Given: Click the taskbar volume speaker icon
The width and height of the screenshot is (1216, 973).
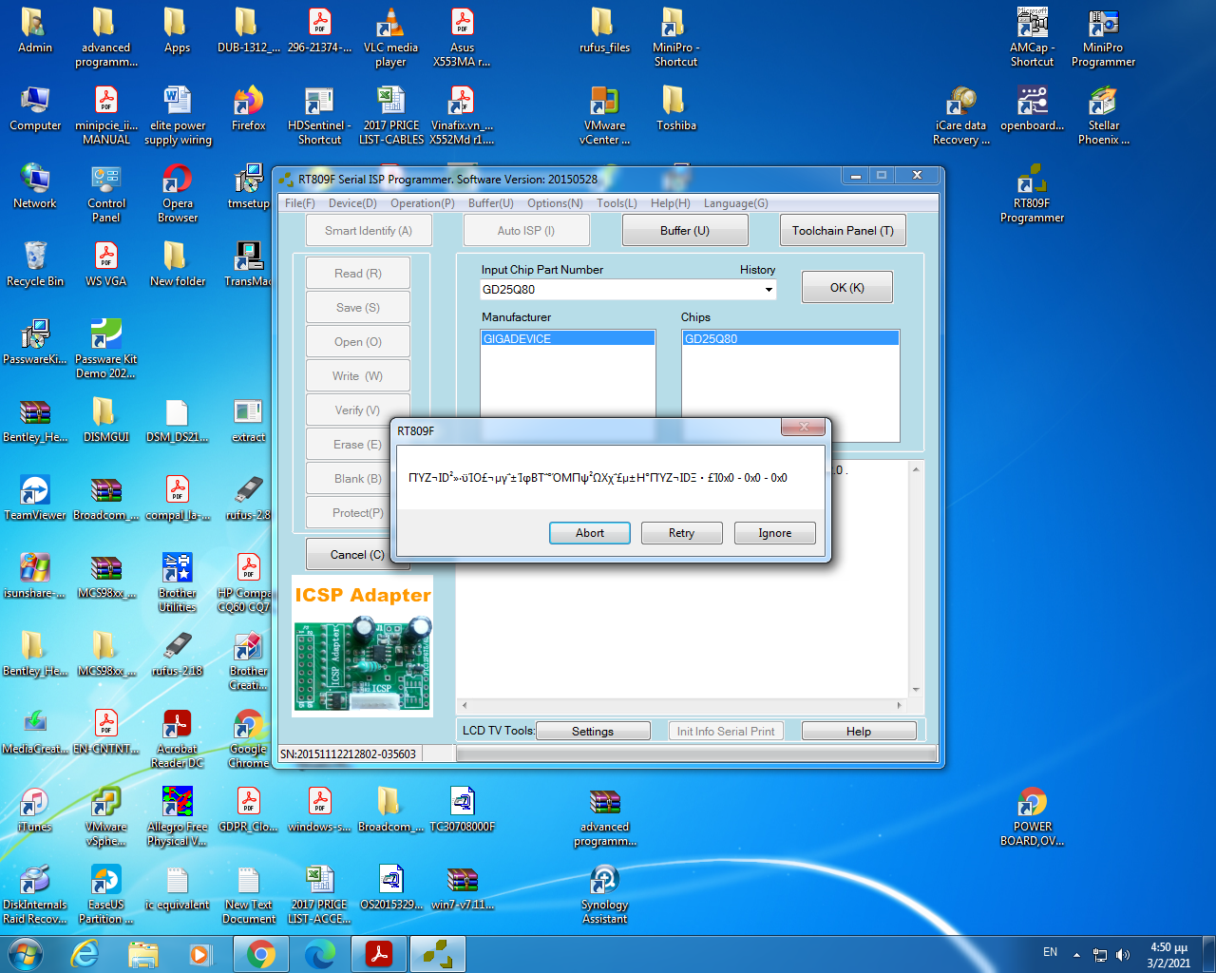Looking at the screenshot, I should click(1123, 954).
